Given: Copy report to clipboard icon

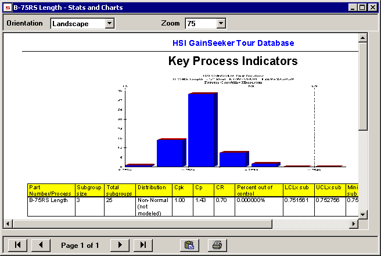Looking at the screenshot, I should click(x=188, y=245).
